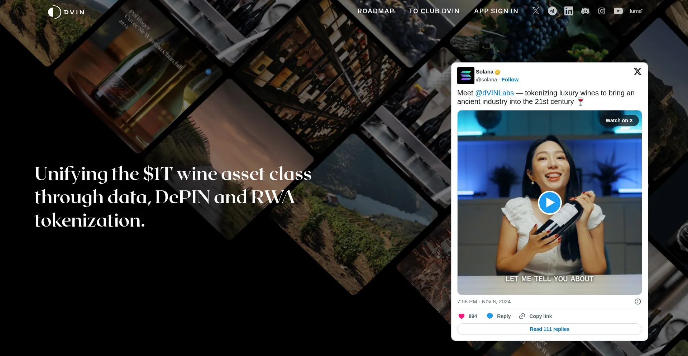Screen dimensions: 688x356
Task: Open the Instagram icon link
Action: pos(602,11)
